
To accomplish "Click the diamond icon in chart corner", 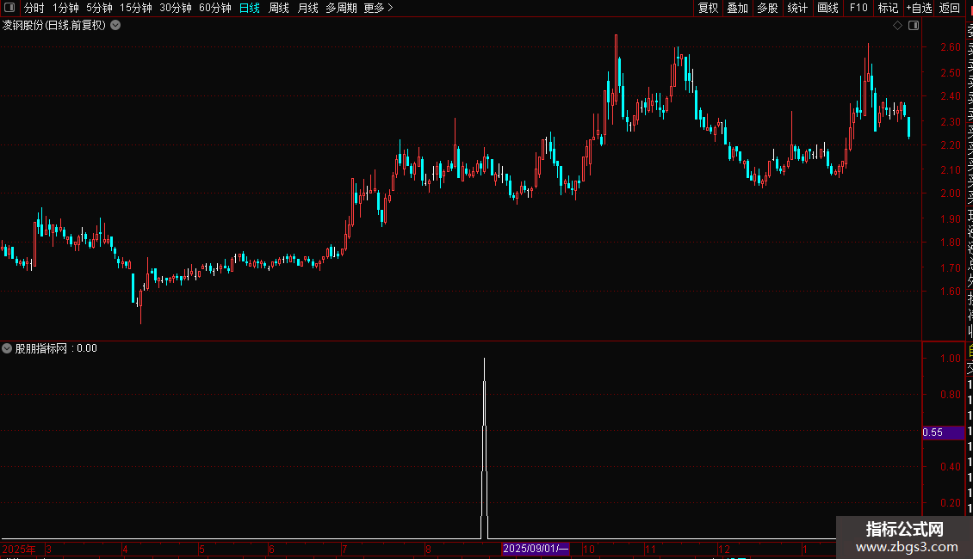I will (x=897, y=26).
